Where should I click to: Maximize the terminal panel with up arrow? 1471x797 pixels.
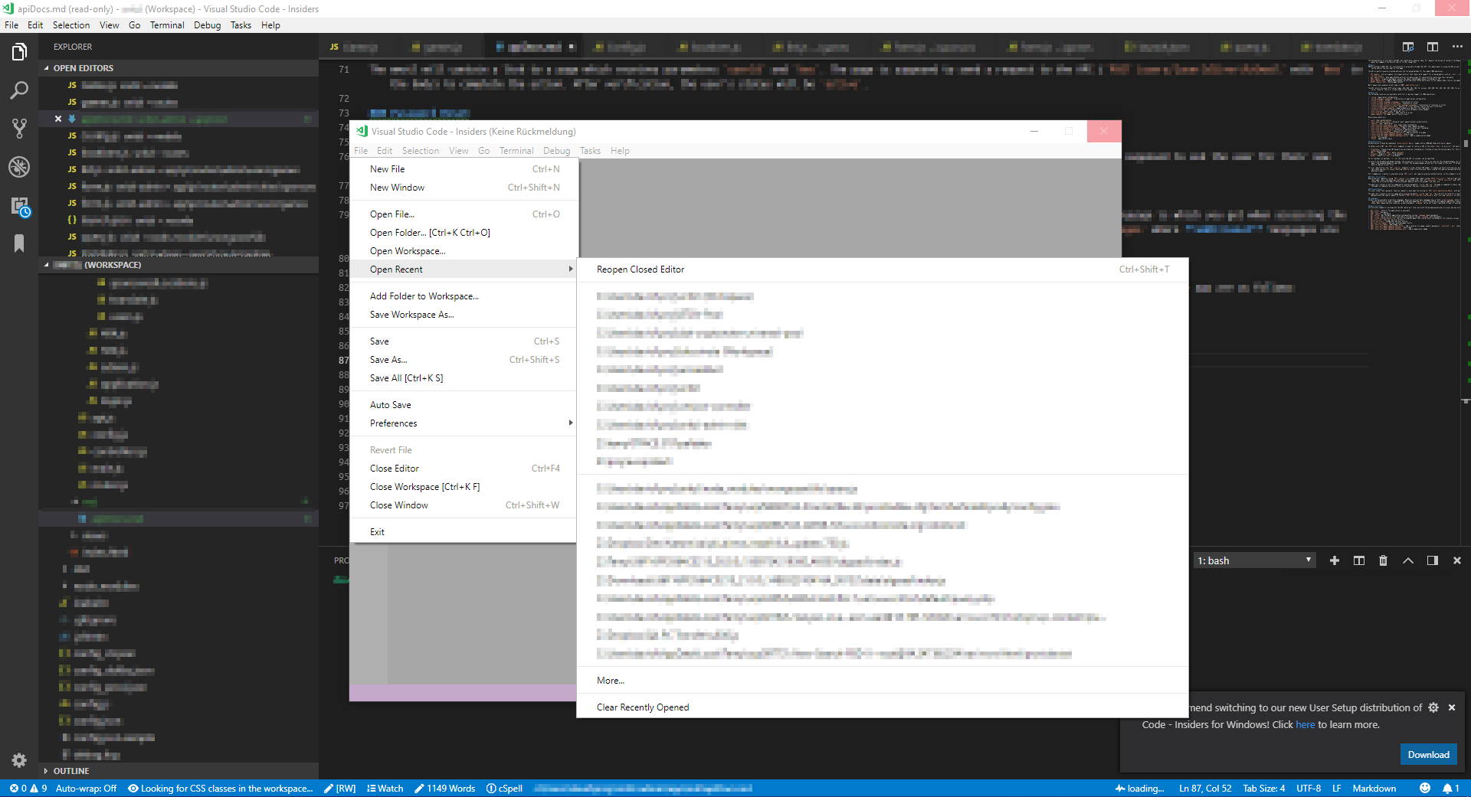pyautogui.click(x=1408, y=560)
